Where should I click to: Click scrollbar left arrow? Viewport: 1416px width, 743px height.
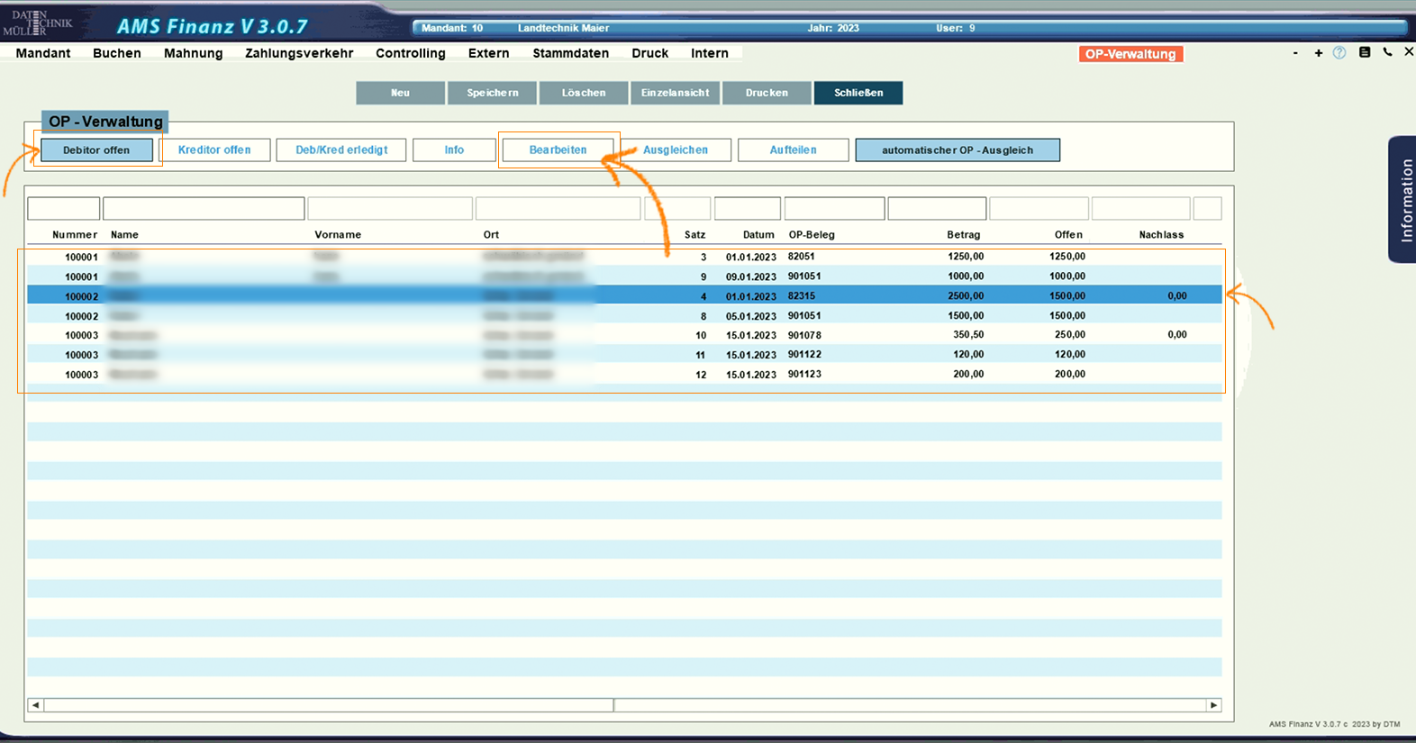(x=35, y=705)
